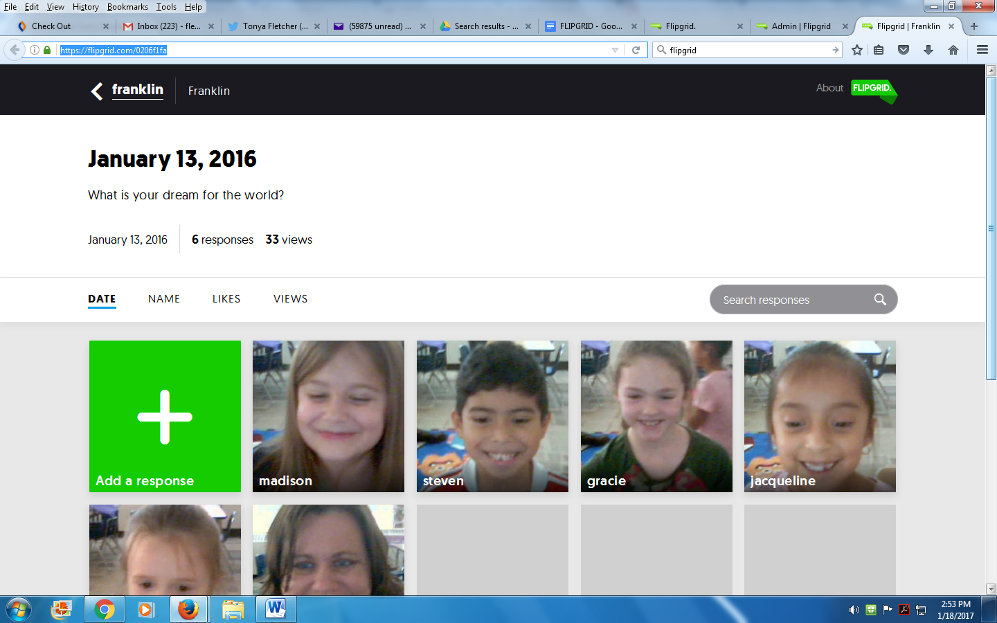Click the flipgrid browser search box

(747, 50)
